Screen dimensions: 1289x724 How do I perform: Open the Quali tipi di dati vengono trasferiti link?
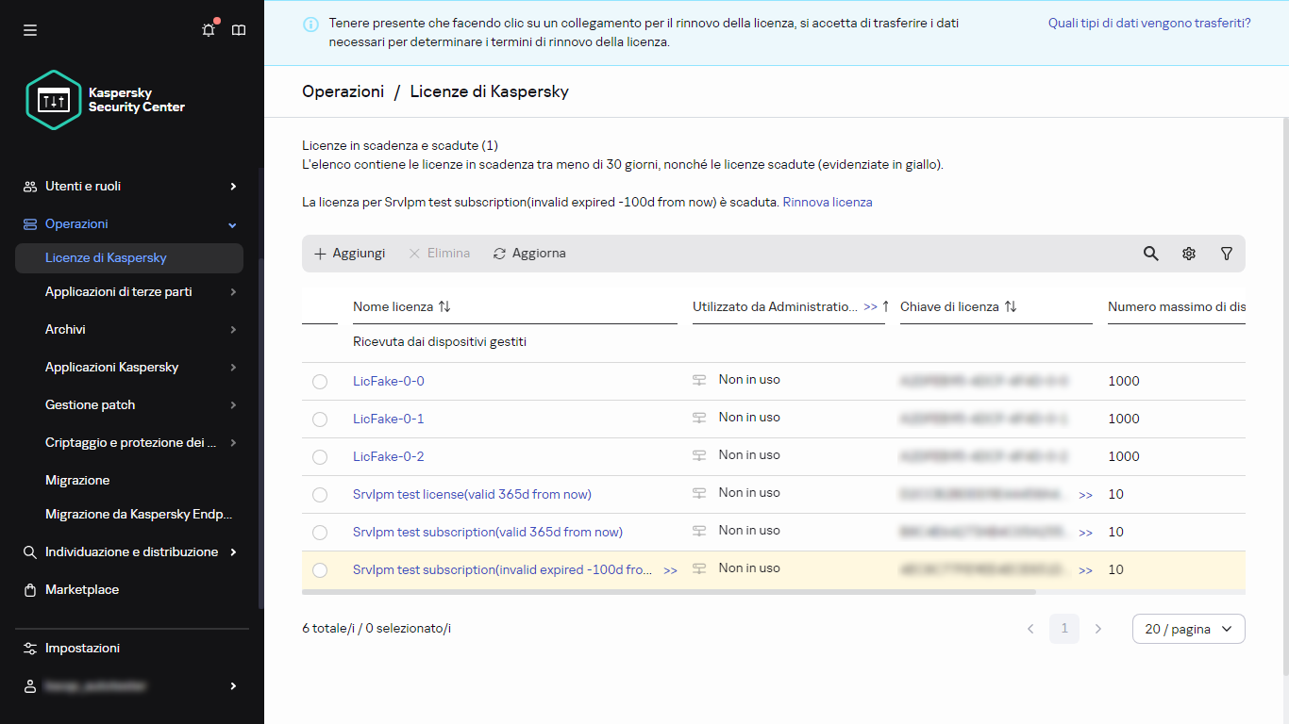pos(1148,22)
